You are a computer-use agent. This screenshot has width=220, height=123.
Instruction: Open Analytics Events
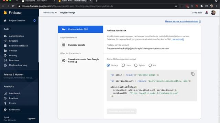pos(12,103)
